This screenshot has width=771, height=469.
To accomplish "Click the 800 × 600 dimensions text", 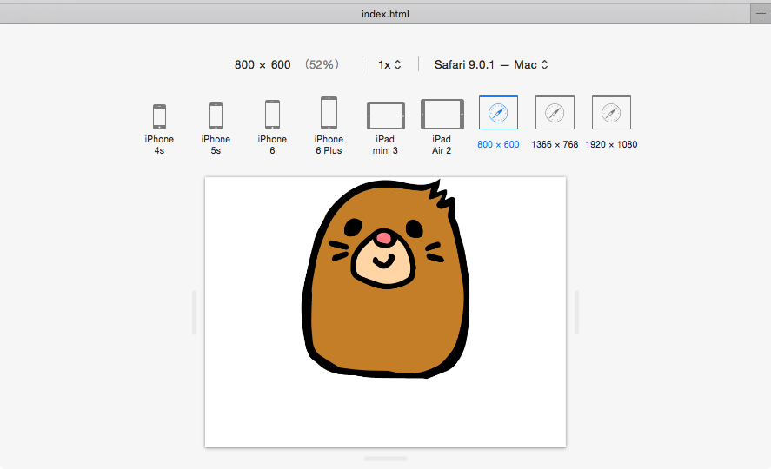I will tap(263, 65).
